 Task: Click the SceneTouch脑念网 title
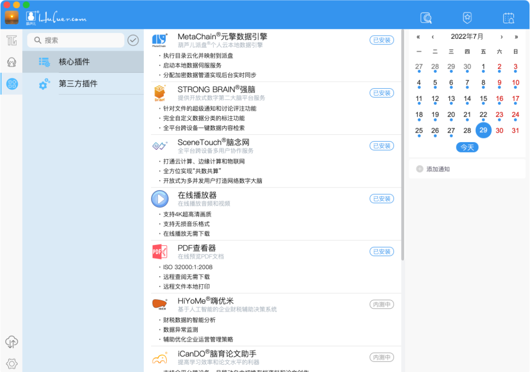(214, 142)
